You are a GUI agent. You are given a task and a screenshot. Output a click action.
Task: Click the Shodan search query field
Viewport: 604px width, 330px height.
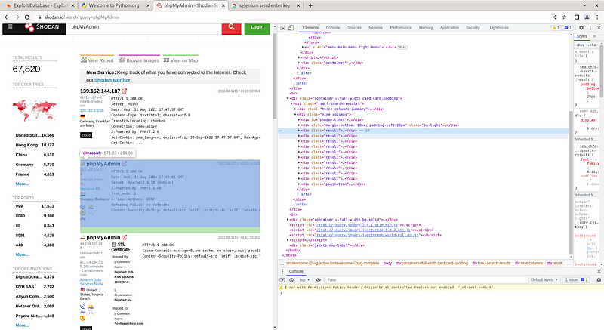(144, 28)
